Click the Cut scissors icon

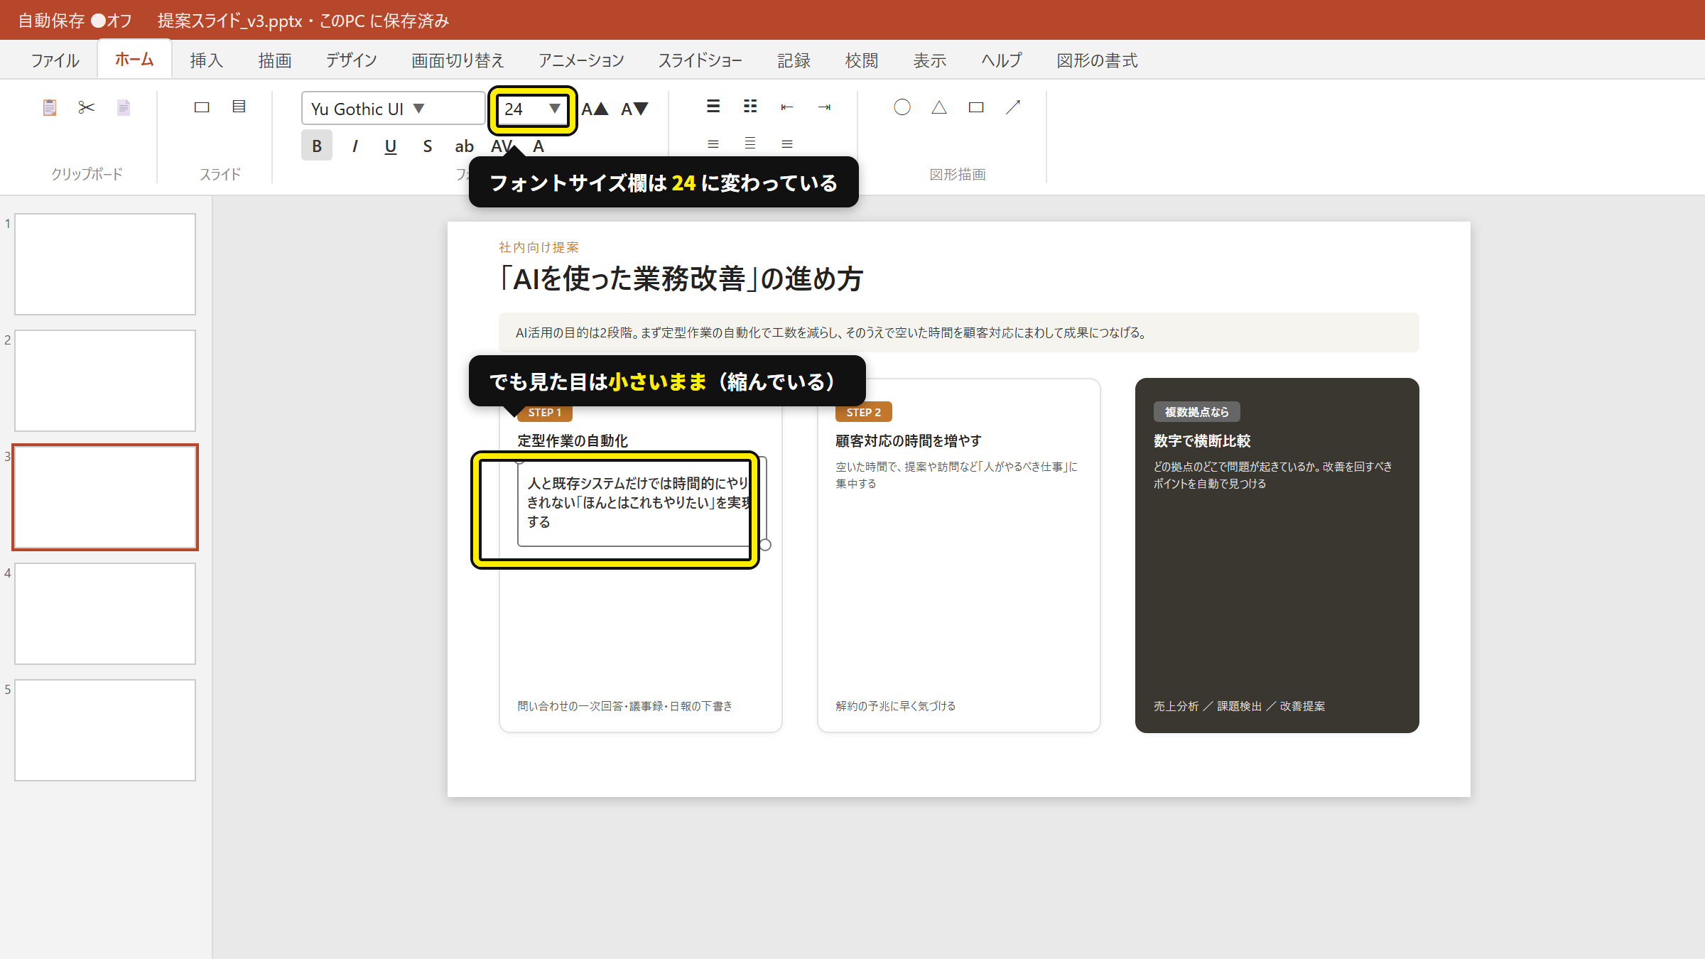87,107
